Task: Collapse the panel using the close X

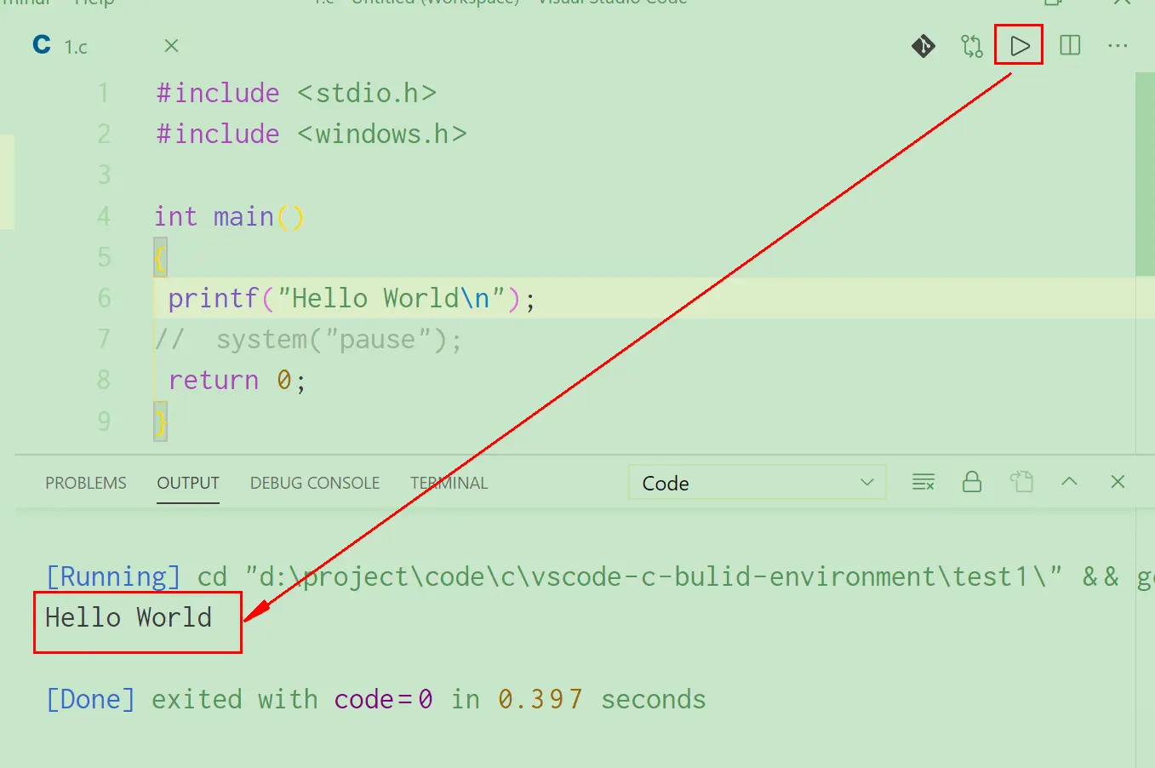Action: 1118,482
